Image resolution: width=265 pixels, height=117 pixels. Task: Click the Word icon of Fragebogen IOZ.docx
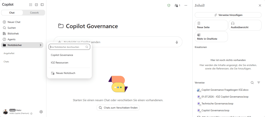pos(199,90)
